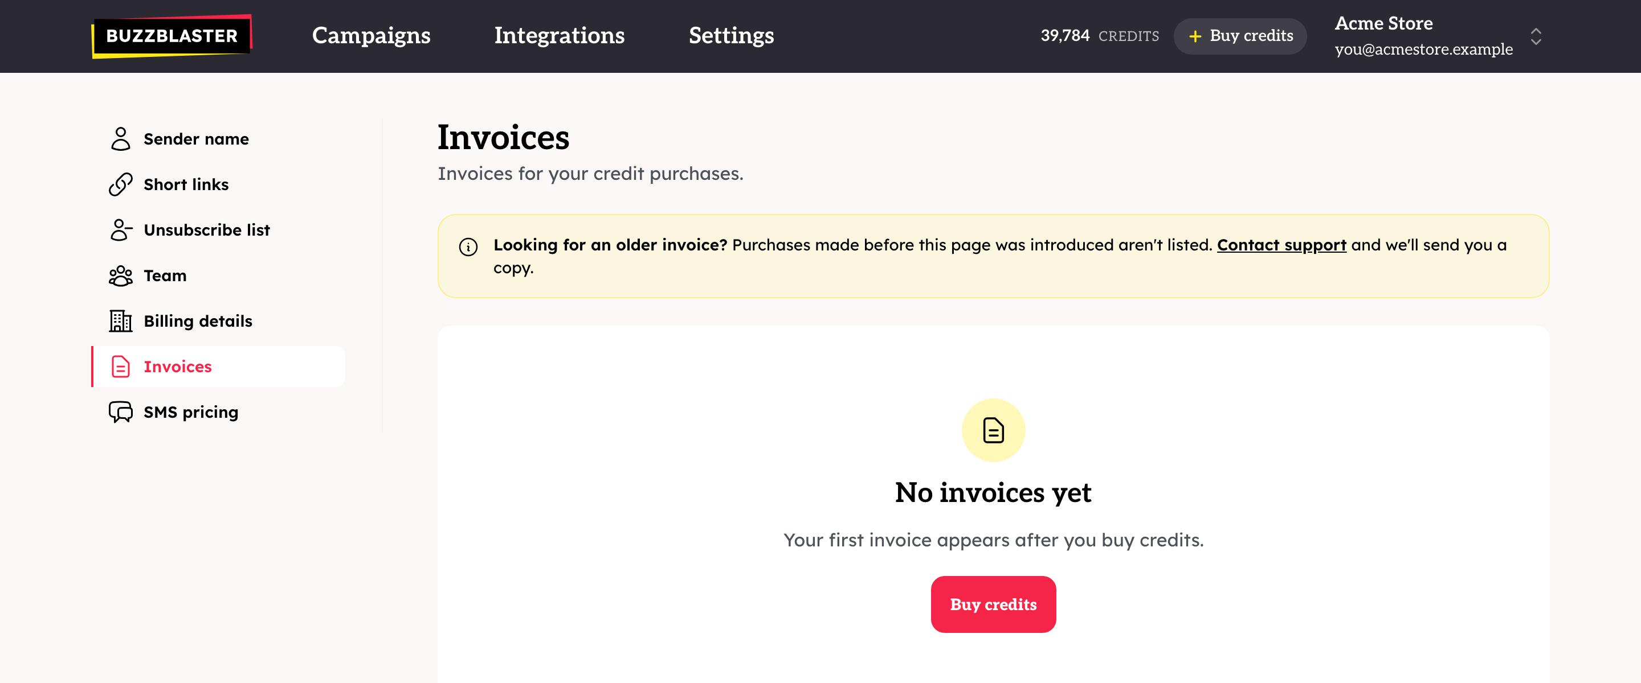Go to the Integrations page
The image size is (1641, 683).
click(560, 36)
